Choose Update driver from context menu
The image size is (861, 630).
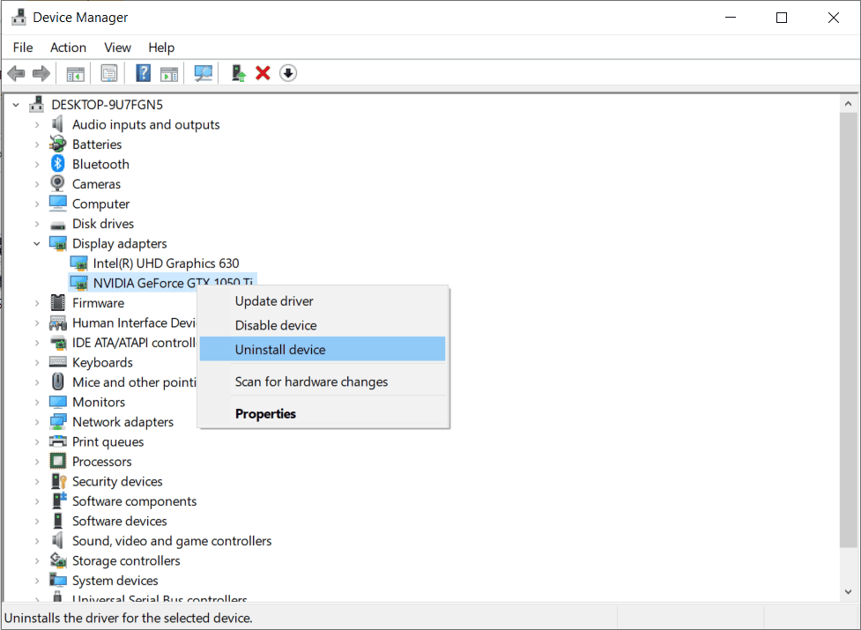tap(323, 300)
